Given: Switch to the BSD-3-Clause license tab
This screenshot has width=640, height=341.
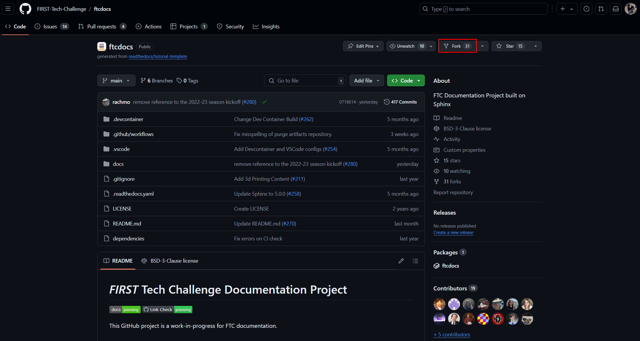Looking at the screenshot, I should click(170, 261).
